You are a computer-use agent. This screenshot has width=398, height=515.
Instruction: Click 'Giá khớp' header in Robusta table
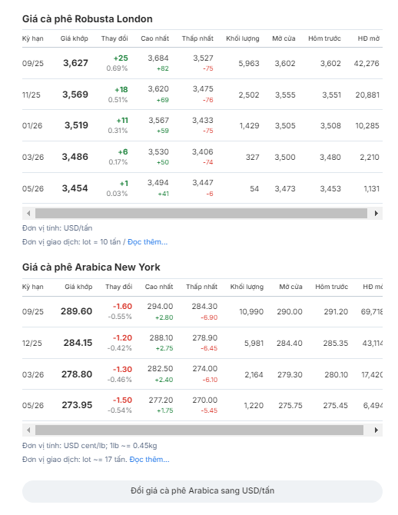75,38
